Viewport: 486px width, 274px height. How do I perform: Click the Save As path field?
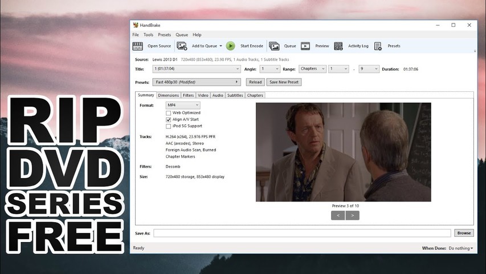coord(302,233)
